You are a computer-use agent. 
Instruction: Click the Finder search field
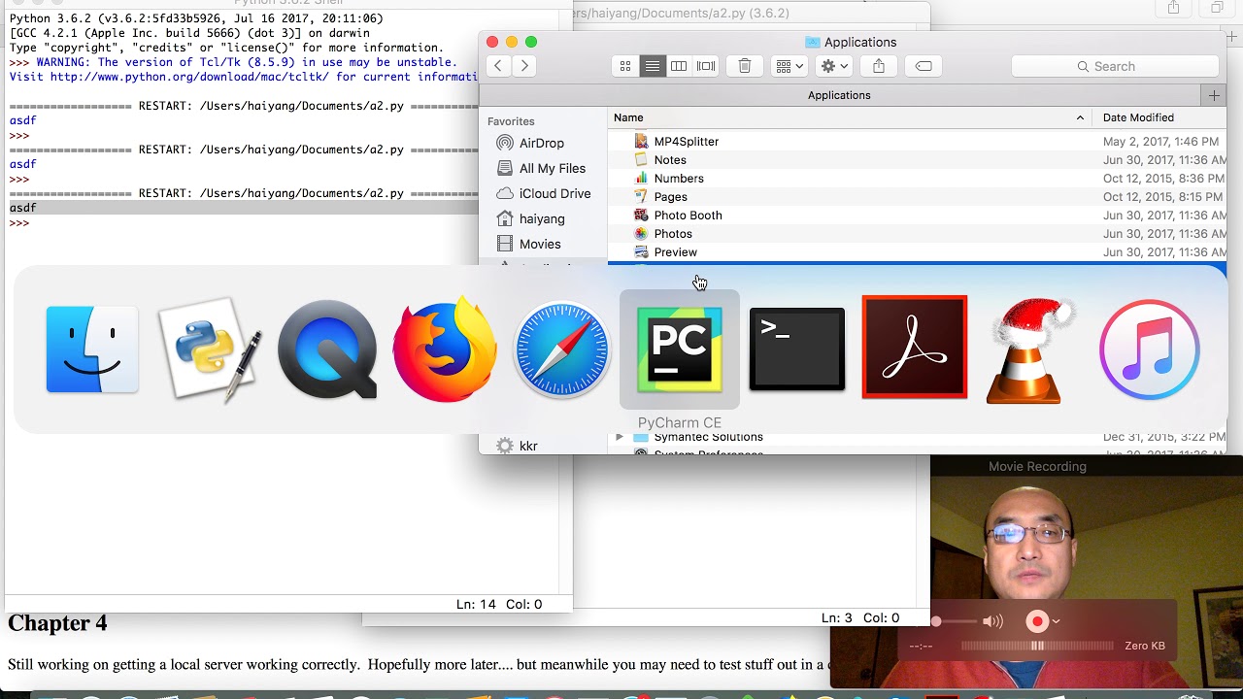tap(1115, 66)
